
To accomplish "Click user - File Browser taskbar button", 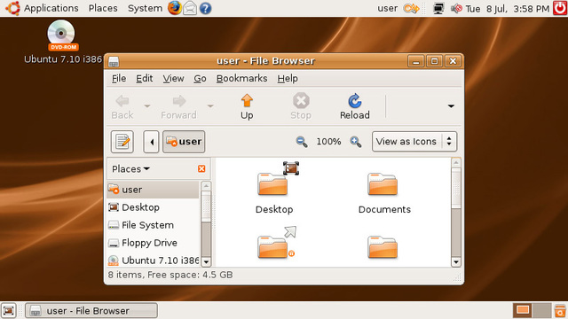I will tap(91, 311).
